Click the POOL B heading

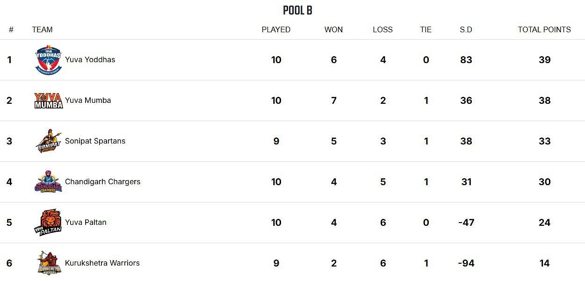[297, 10]
